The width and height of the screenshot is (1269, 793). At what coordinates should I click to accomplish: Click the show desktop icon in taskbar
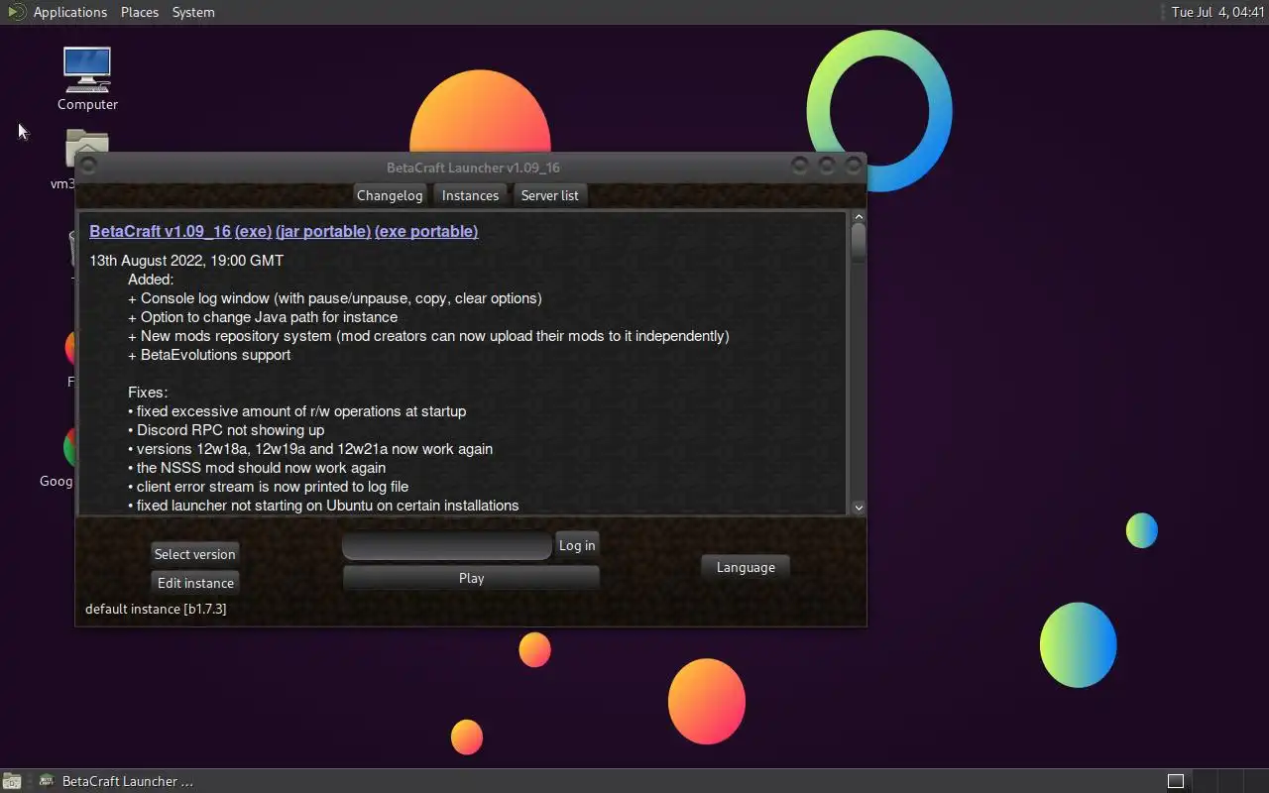pos(11,781)
